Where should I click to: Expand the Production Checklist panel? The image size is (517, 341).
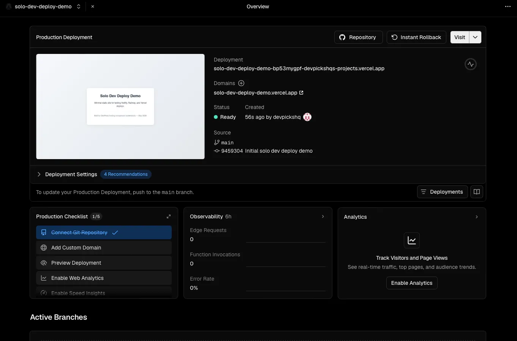[x=169, y=216]
